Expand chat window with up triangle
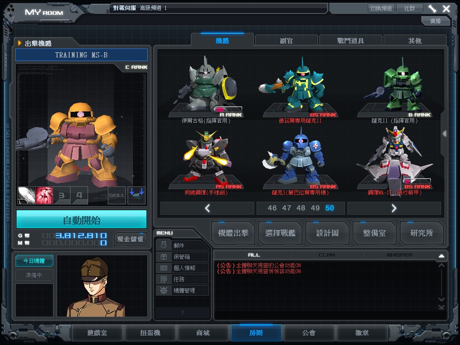The image size is (460, 345). tap(441, 256)
